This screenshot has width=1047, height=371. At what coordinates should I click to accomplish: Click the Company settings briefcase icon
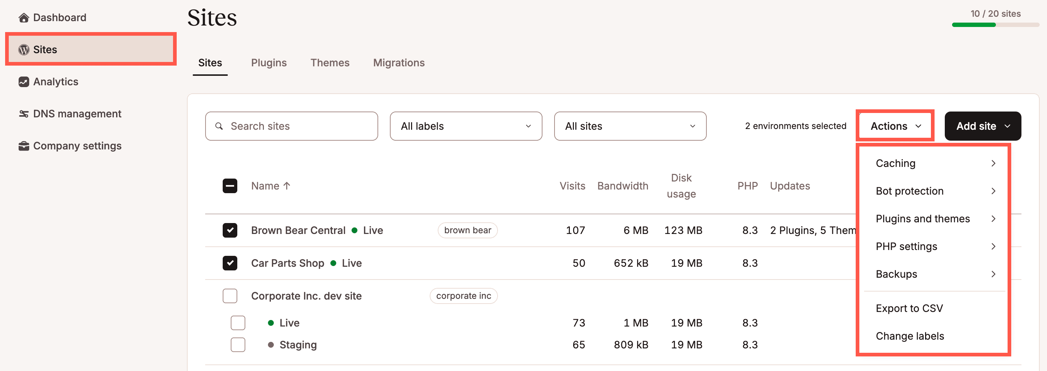(x=24, y=146)
